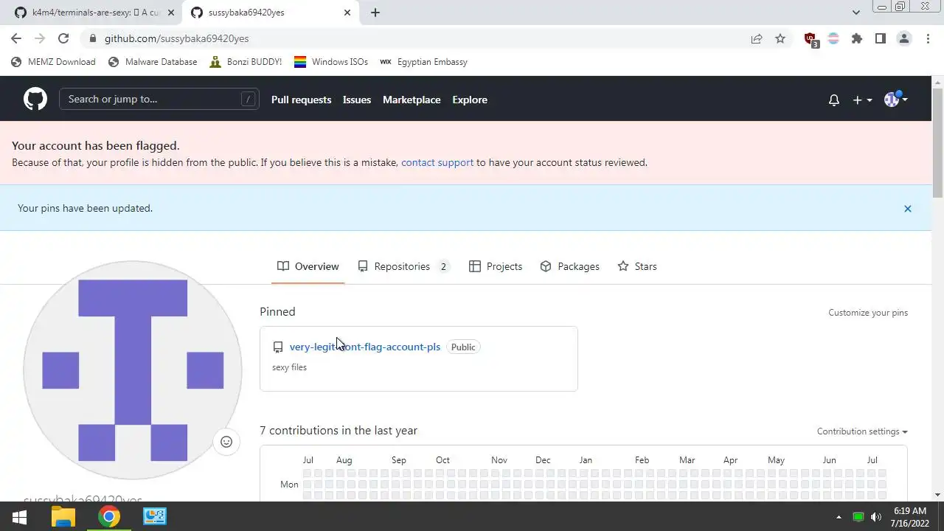Click the striped flag extension icon
The width and height of the screenshot is (944, 531).
click(x=833, y=38)
